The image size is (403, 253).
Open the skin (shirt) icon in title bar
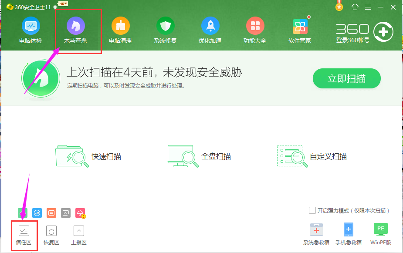(355, 7)
